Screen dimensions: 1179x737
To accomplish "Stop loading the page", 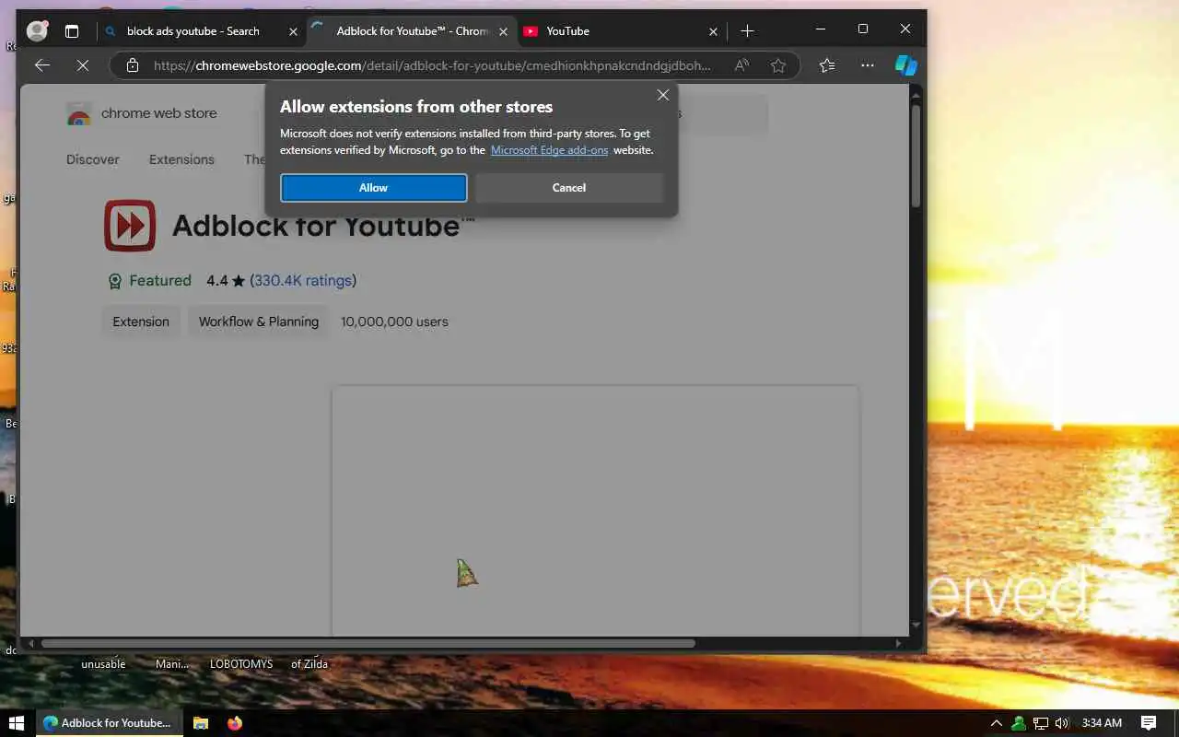I will (82, 65).
